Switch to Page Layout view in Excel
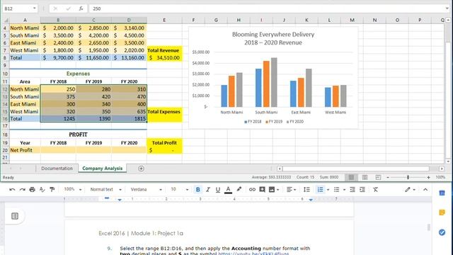This screenshot has width=453, height=255. pos(365,177)
